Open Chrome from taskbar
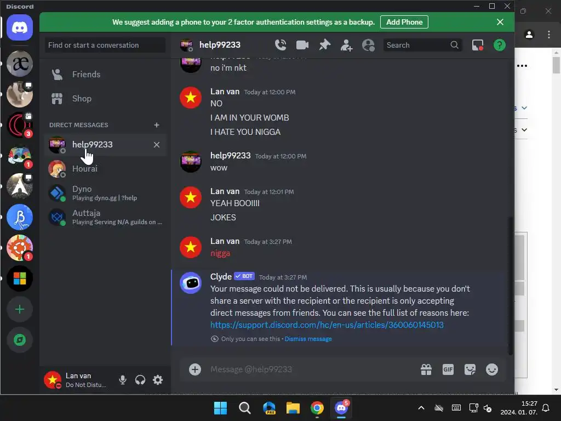Image resolution: width=561 pixels, height=421 pixels. pyautogui.click(x=317, y=408)
